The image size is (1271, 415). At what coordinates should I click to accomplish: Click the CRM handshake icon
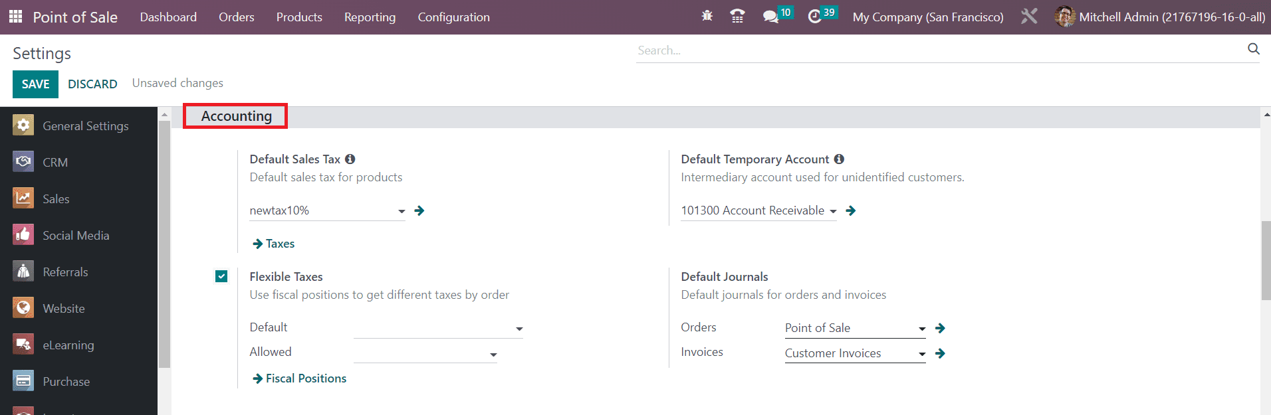pos(23,161)
